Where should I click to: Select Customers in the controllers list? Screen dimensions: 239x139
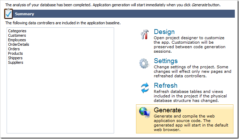(x=17, y=35)
